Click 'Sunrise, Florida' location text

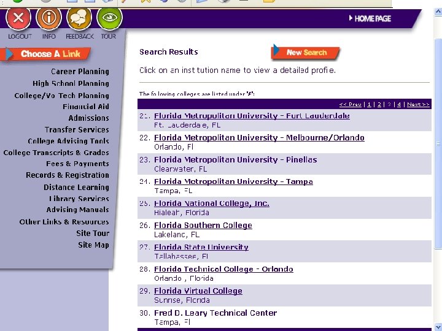pyautogui.click(x=182, y=300)
